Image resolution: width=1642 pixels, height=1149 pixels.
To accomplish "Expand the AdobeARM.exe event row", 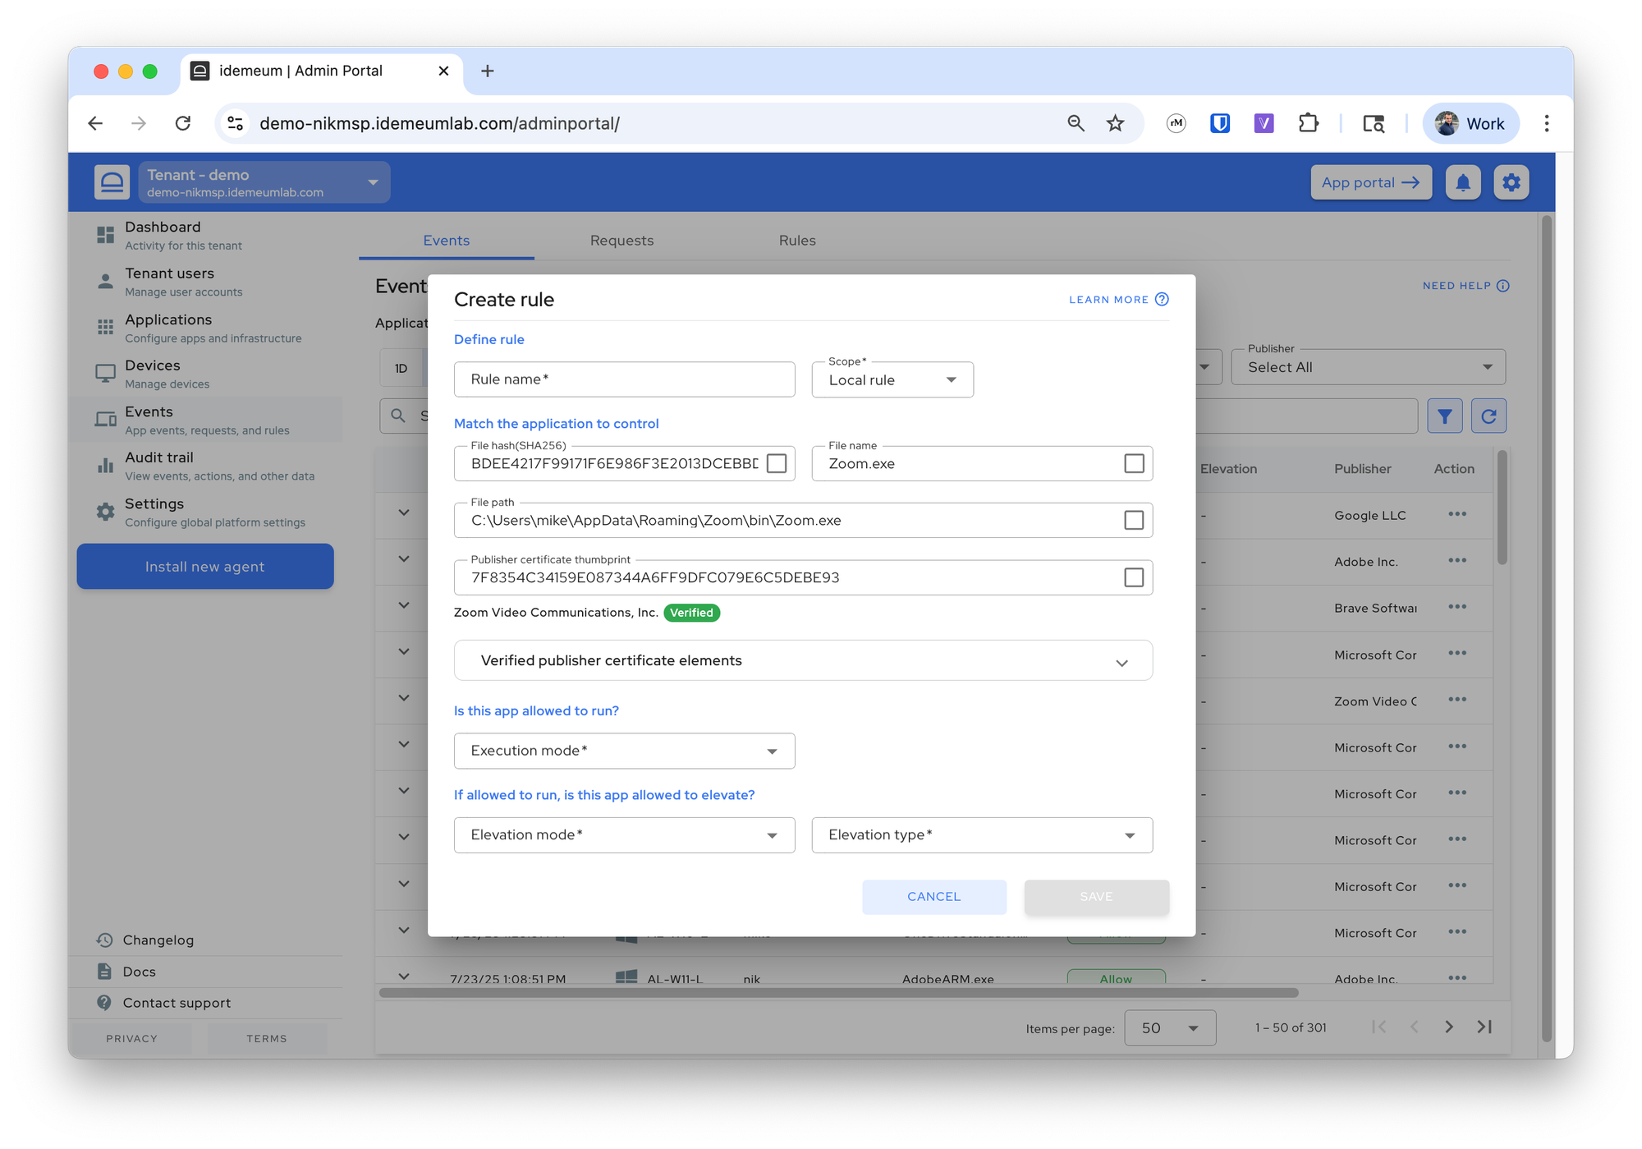I will click(404, 977).
